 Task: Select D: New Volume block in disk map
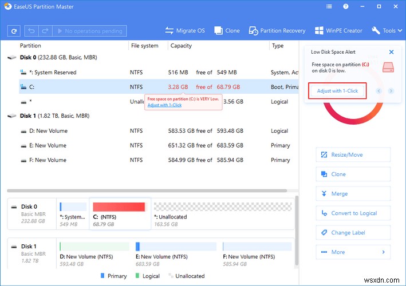click(94, 253)
